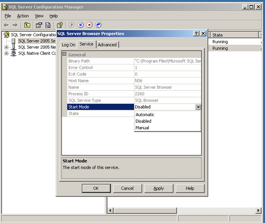Click the SQL Server Configuration root node icon
Screen dimensions: 265x223
tap(7, 35)
